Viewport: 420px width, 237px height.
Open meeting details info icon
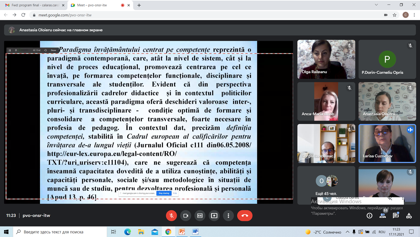[x=369, y=216]
